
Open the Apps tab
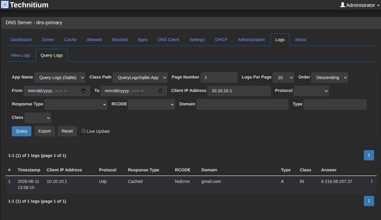pos(143,40)
